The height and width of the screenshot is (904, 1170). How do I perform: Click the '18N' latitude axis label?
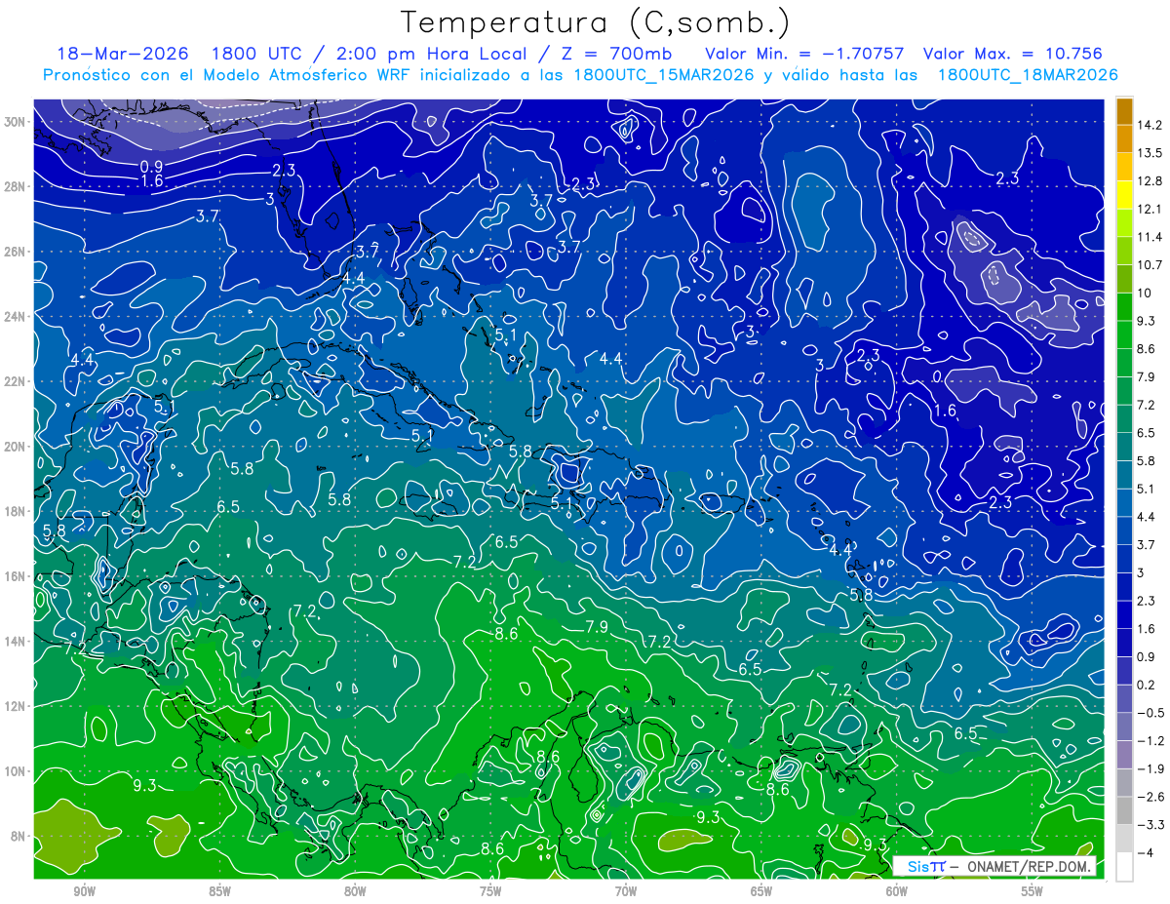click(x=16, y=511)
